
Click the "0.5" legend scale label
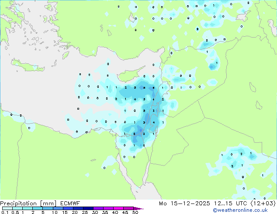[15, 212]
